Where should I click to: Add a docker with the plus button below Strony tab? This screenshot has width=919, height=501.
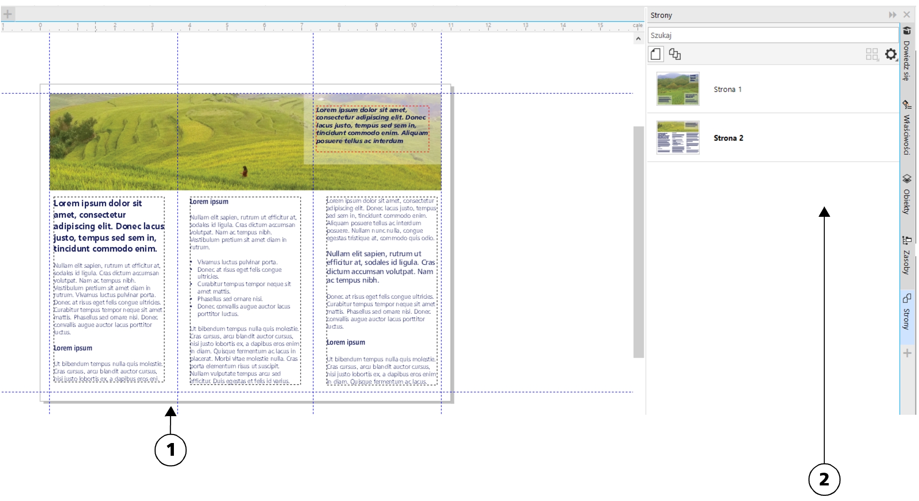(907, 353)
